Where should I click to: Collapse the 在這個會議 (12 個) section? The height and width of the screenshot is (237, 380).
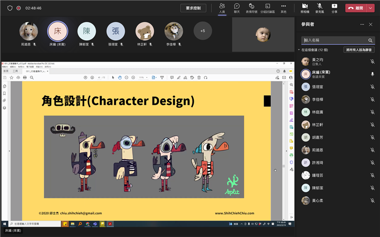point(299,50)
